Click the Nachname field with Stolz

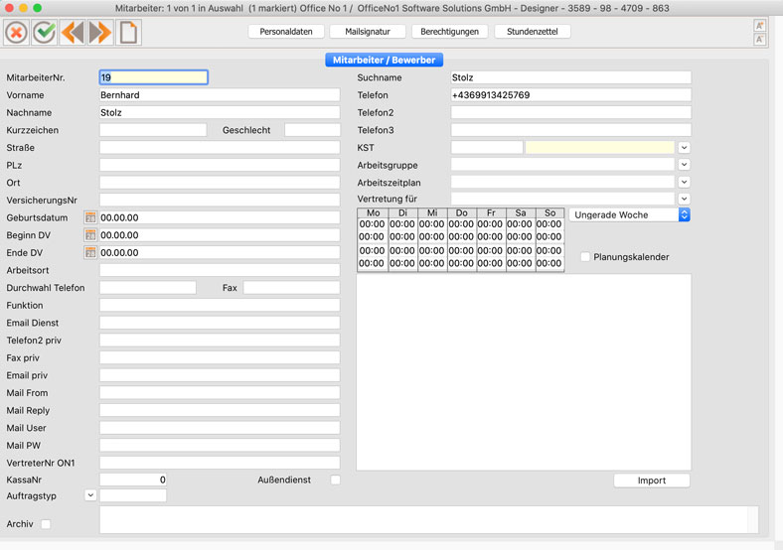220,112
